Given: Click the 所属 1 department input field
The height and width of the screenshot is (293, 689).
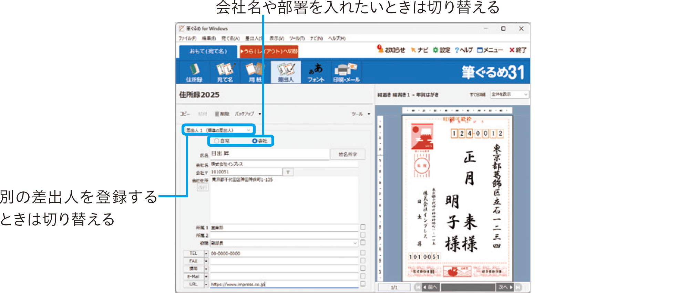Looking at the screenshot, I should tap(284, 228).
